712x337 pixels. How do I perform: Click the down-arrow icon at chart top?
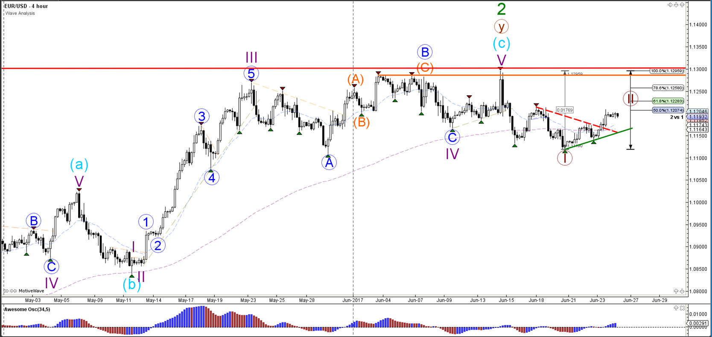[676, 5]
